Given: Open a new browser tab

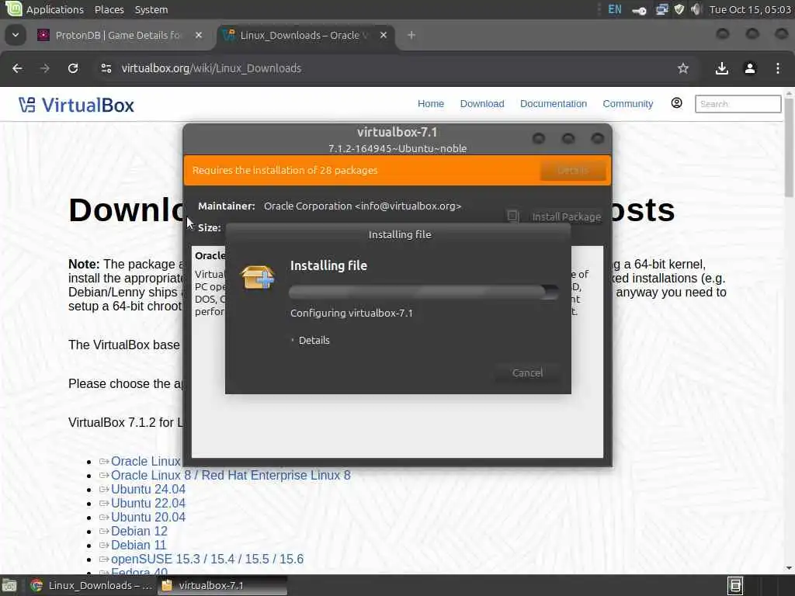Looking at the screenshot, I should click(411, 35).
